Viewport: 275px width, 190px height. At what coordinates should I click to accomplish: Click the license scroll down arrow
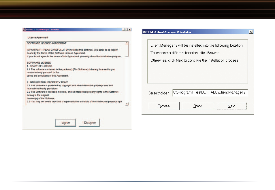[127, 104]
